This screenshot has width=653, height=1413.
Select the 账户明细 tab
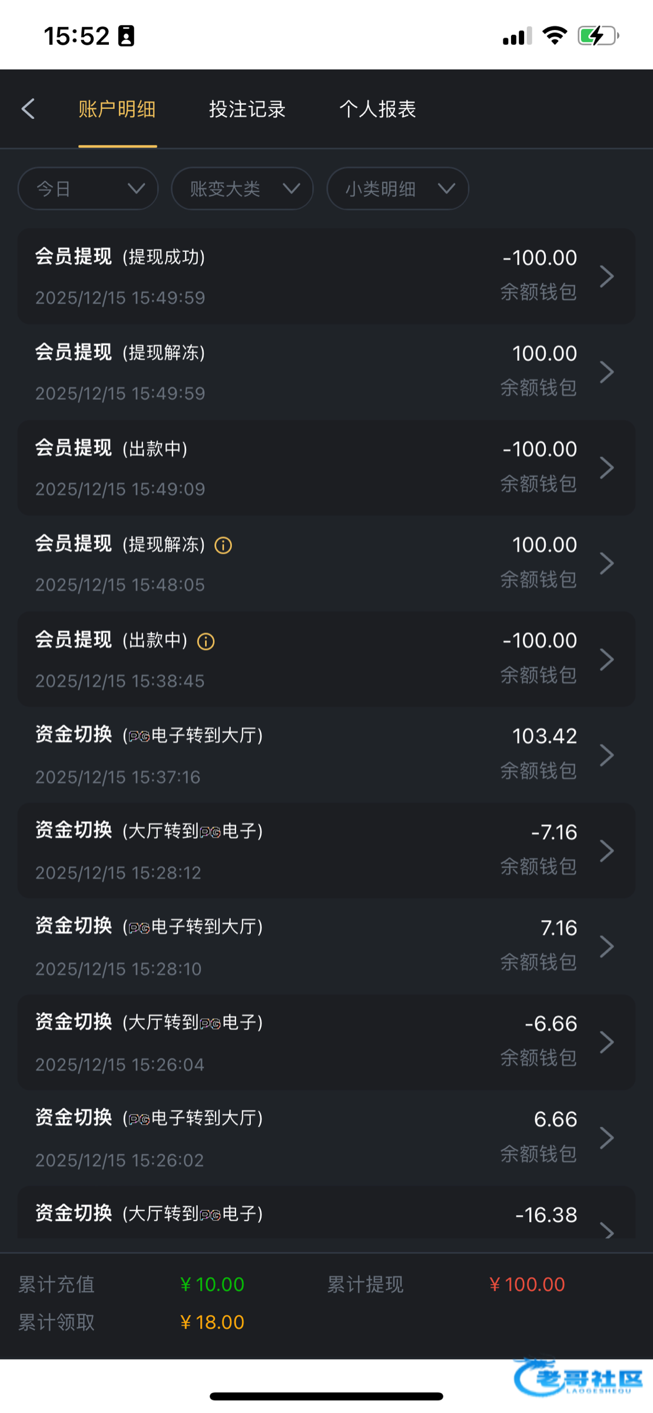coord(117,109)
